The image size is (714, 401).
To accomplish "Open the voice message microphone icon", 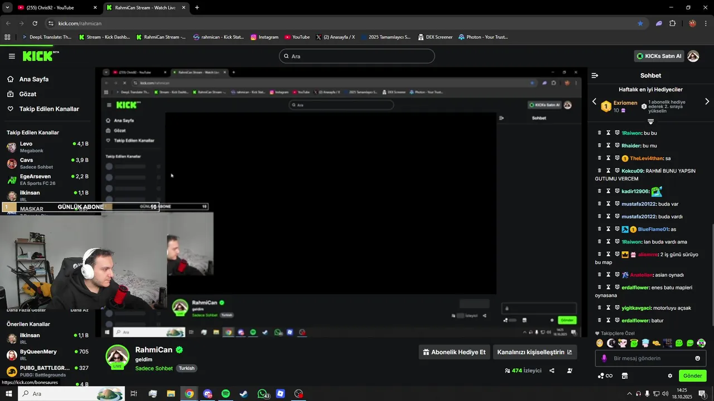I will click(604, 358).
